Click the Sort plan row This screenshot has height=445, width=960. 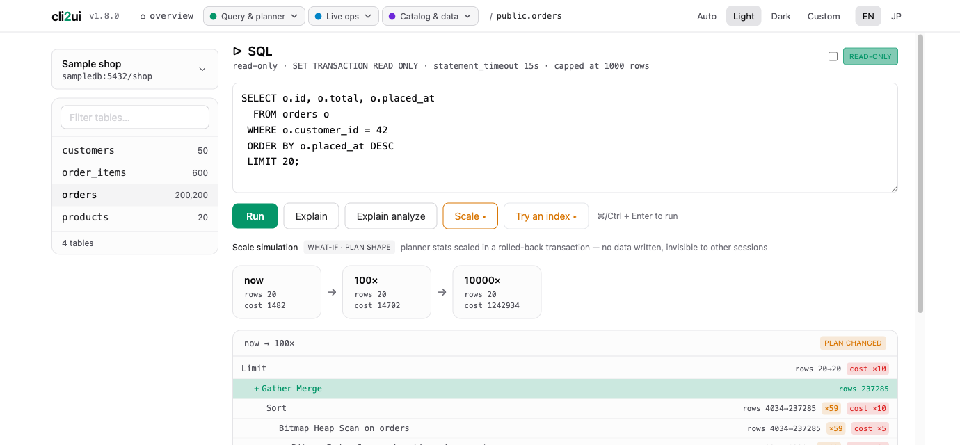[565, 408]
